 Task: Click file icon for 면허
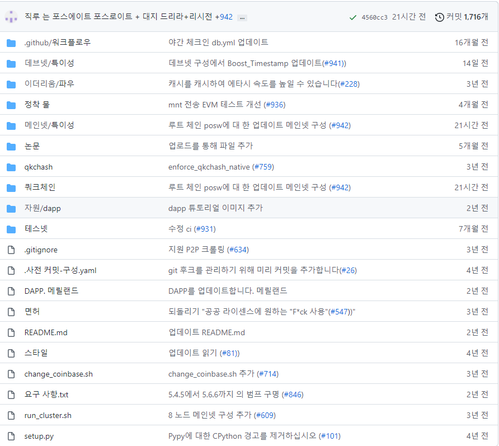[x=11, y=312]
